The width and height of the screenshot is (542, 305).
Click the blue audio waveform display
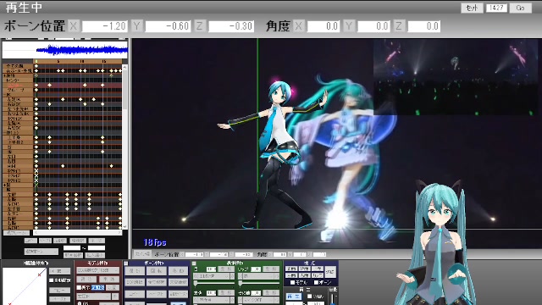pos(65,50)
